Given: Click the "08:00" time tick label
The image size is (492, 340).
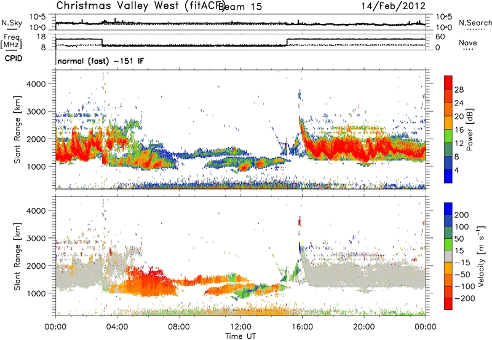Looking at the screenshot, I should (x=179, y=327).
